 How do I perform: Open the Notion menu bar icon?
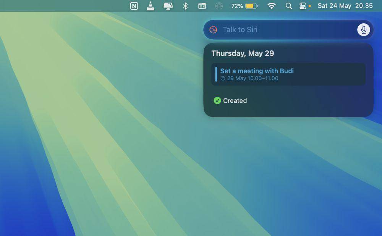134,6
